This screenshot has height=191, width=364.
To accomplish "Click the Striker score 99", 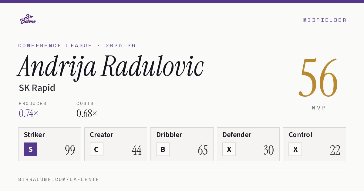I will coord(70,150).
